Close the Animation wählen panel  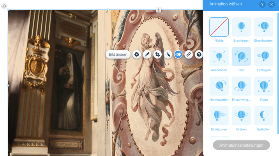tap(272, 4)
